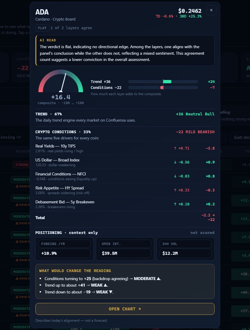This screenshot has width=250, height=330.
Task: Click the +0.8 Financial Conditions score
Action: click(210, 176)
